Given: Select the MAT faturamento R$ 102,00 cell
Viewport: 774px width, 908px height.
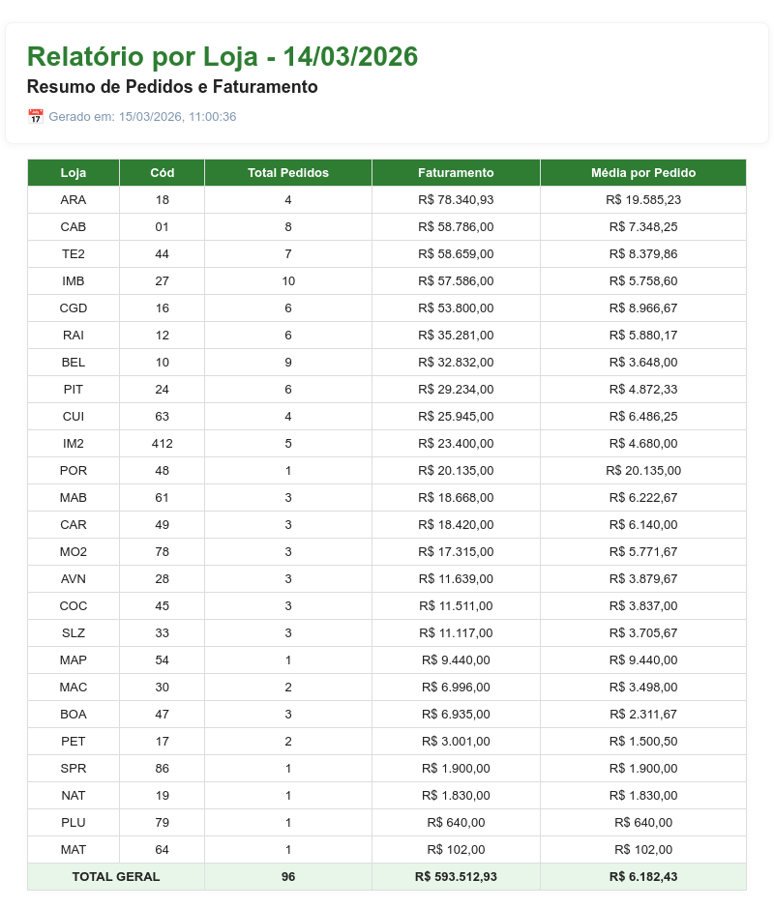Looking at the screenshot, I should (x=456, y=850).
